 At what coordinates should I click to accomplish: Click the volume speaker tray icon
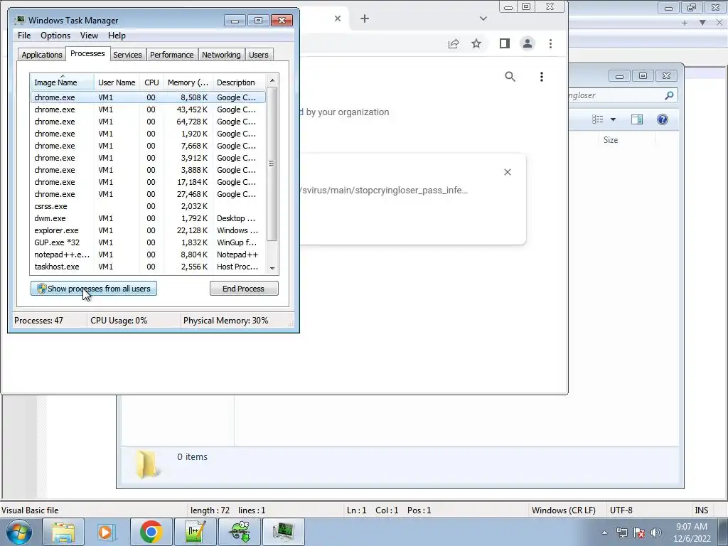tap(655, 532)
